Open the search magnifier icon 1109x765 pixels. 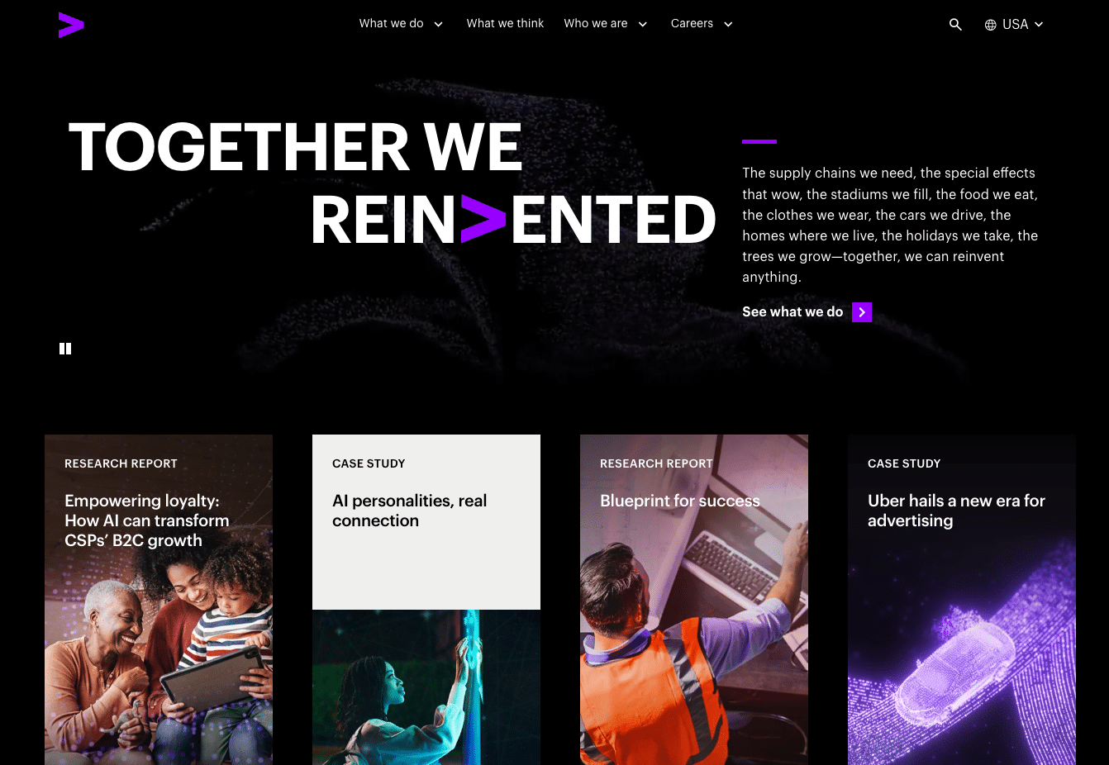[x=955, y=25]
